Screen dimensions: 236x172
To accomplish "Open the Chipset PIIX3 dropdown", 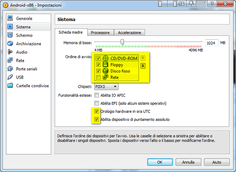I will point(106,87).
